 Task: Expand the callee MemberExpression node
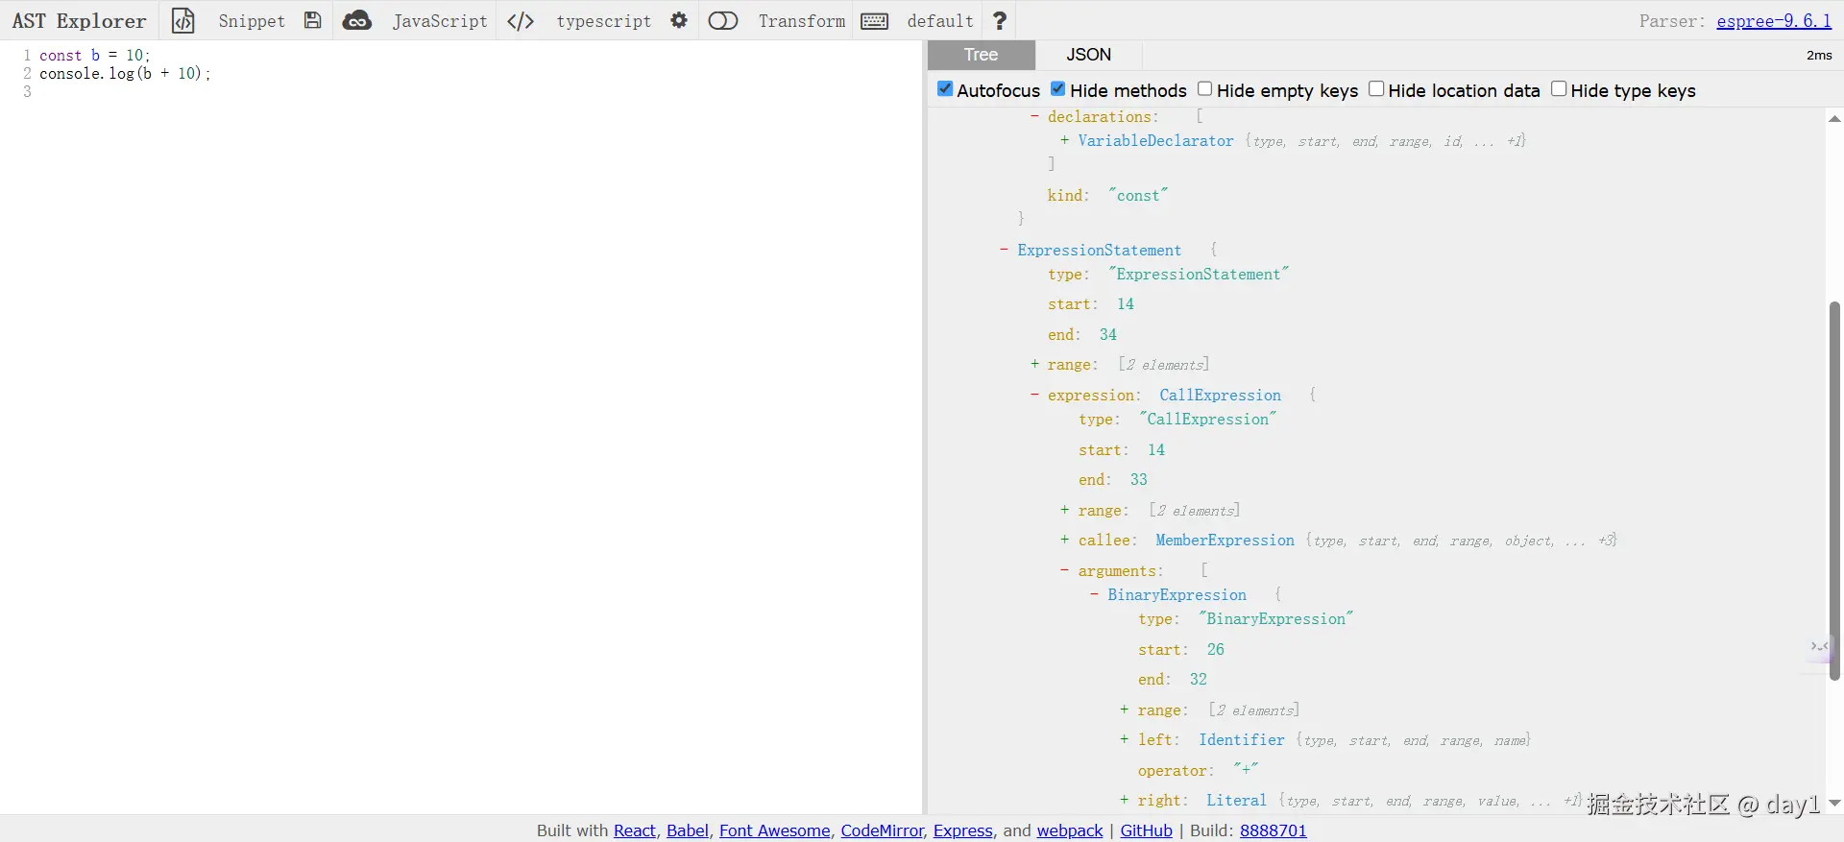click(x=1064, y=540)
